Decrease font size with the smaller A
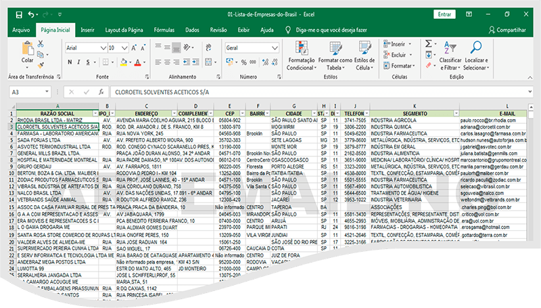 coord(143,47)
